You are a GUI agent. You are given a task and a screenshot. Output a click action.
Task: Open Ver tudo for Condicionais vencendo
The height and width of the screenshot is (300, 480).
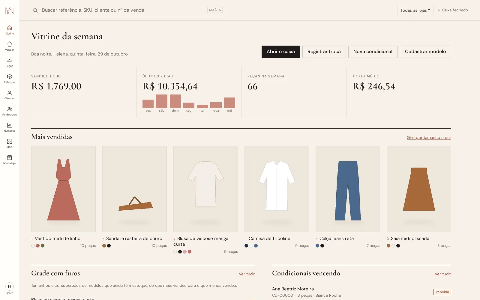(x=443, y=274)
